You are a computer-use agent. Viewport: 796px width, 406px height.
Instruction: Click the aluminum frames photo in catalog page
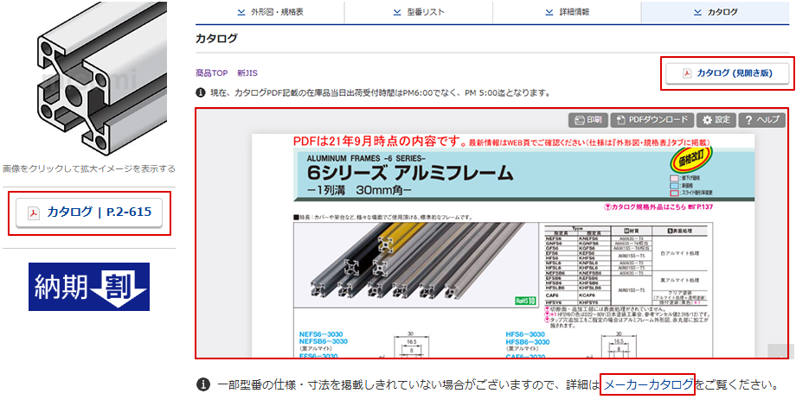click(416, 264)
